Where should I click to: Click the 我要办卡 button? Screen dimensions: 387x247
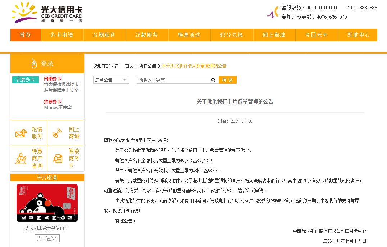[25, 80]
